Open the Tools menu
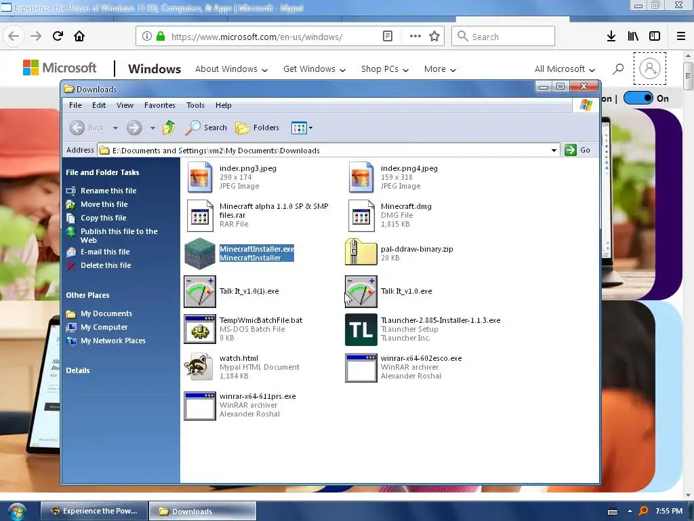 tap(195, 105)
